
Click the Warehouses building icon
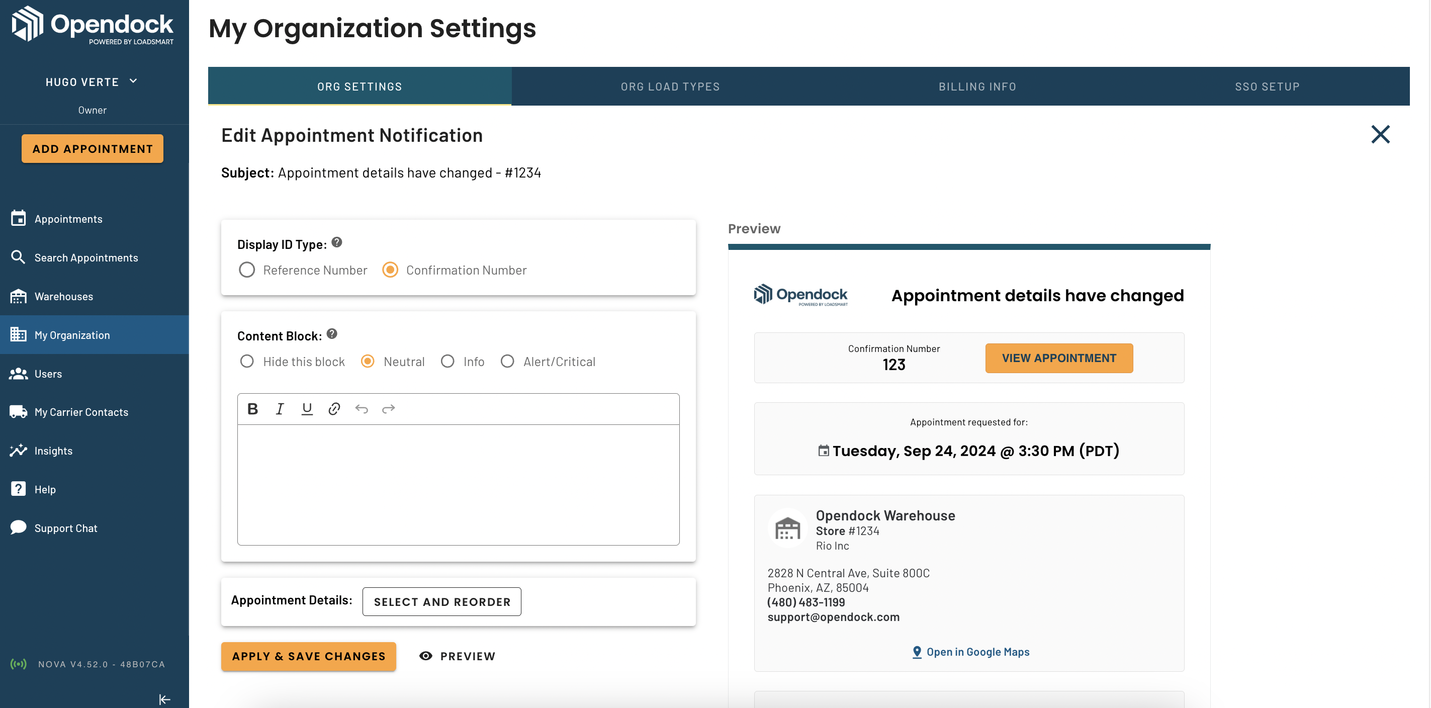[18, 296]
